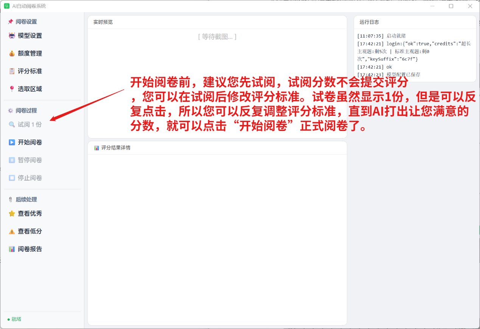This screenshot has width=480, height=329.
Task: Click the pin icon next to 选取区域
Action: pos(12,89)
